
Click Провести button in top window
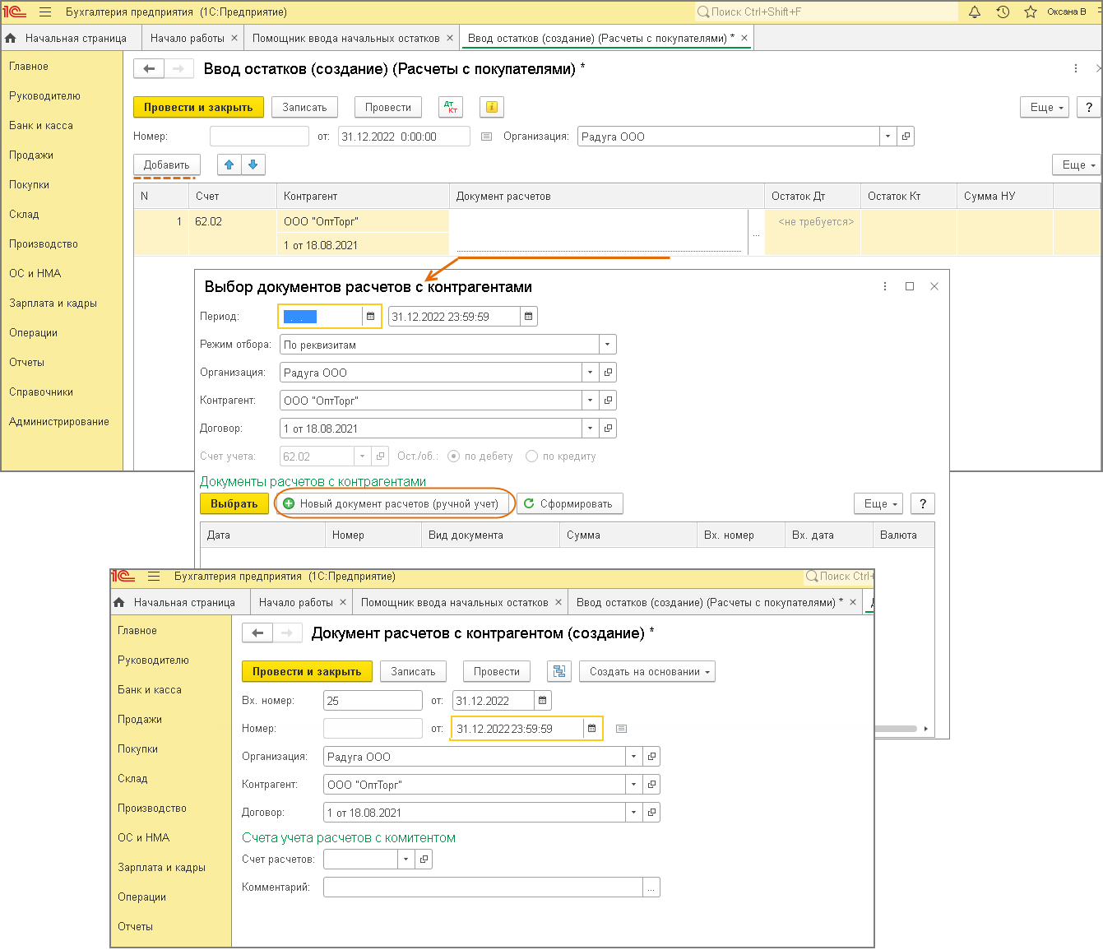tap(388, 107)
